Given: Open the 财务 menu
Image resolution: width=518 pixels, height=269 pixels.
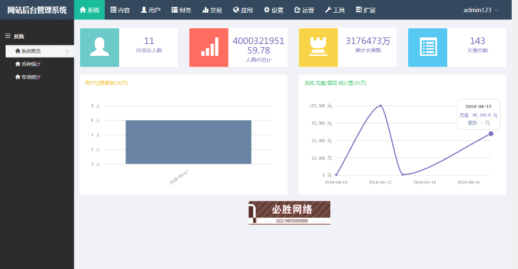Looking at the screenshot, I should (181, 10).
